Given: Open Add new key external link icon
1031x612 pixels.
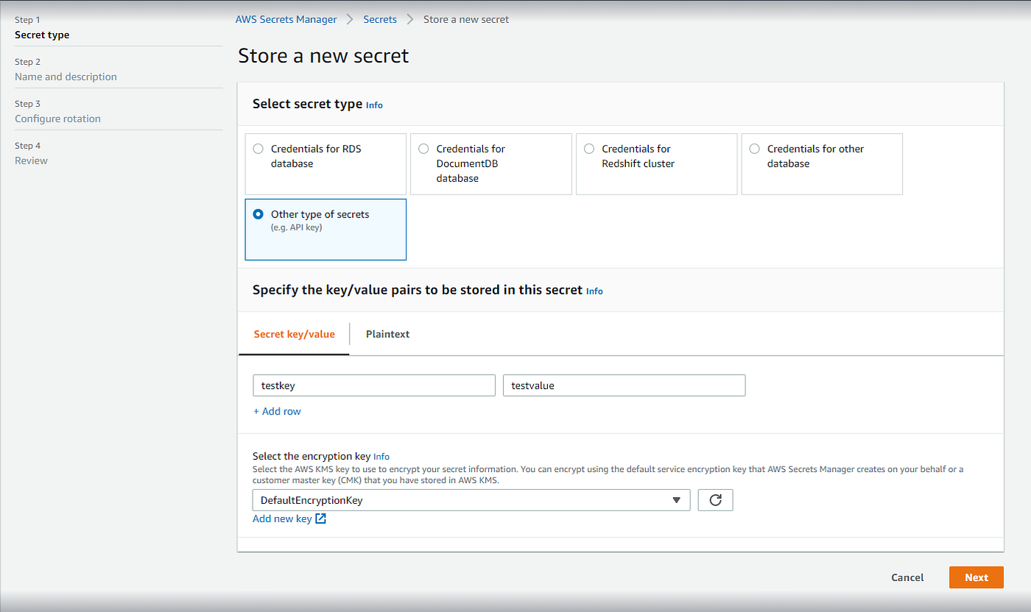Looking at the screenshot, I should click(320, 518).
